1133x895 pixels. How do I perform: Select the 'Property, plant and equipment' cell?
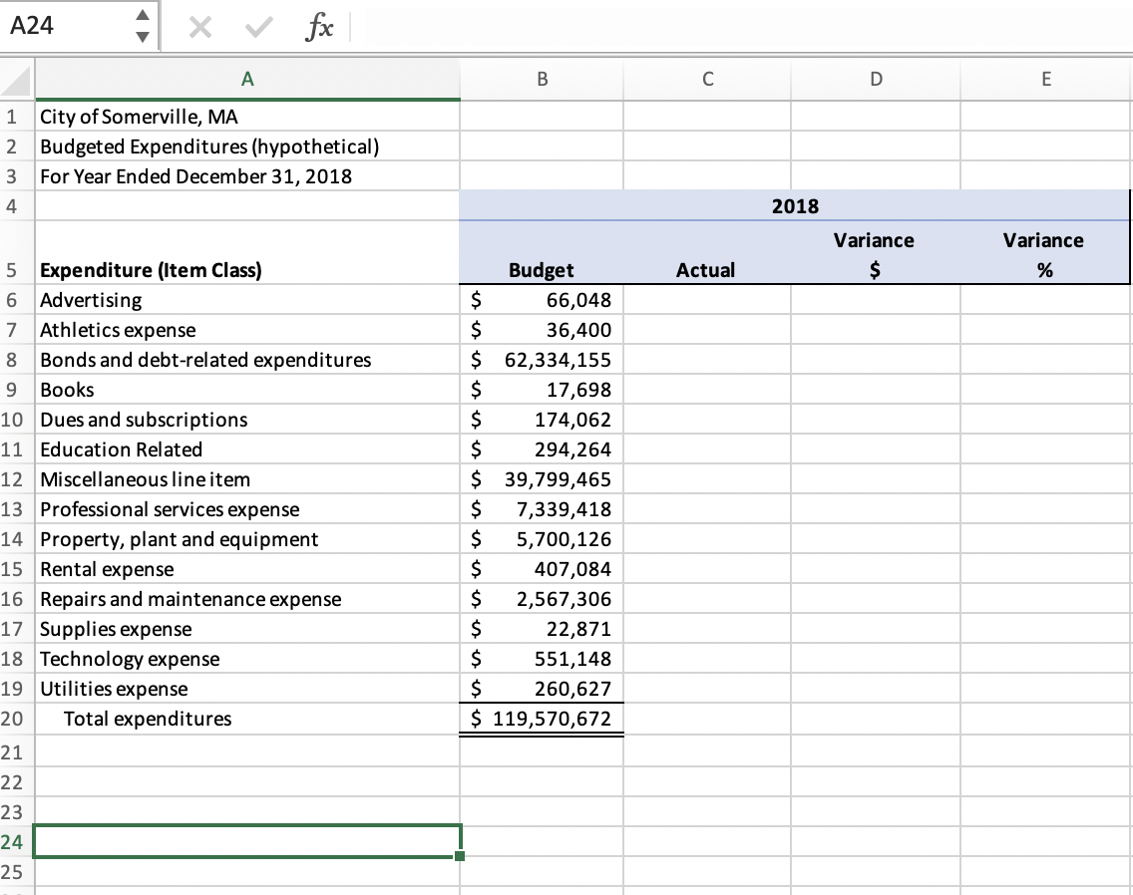(247, 539)
